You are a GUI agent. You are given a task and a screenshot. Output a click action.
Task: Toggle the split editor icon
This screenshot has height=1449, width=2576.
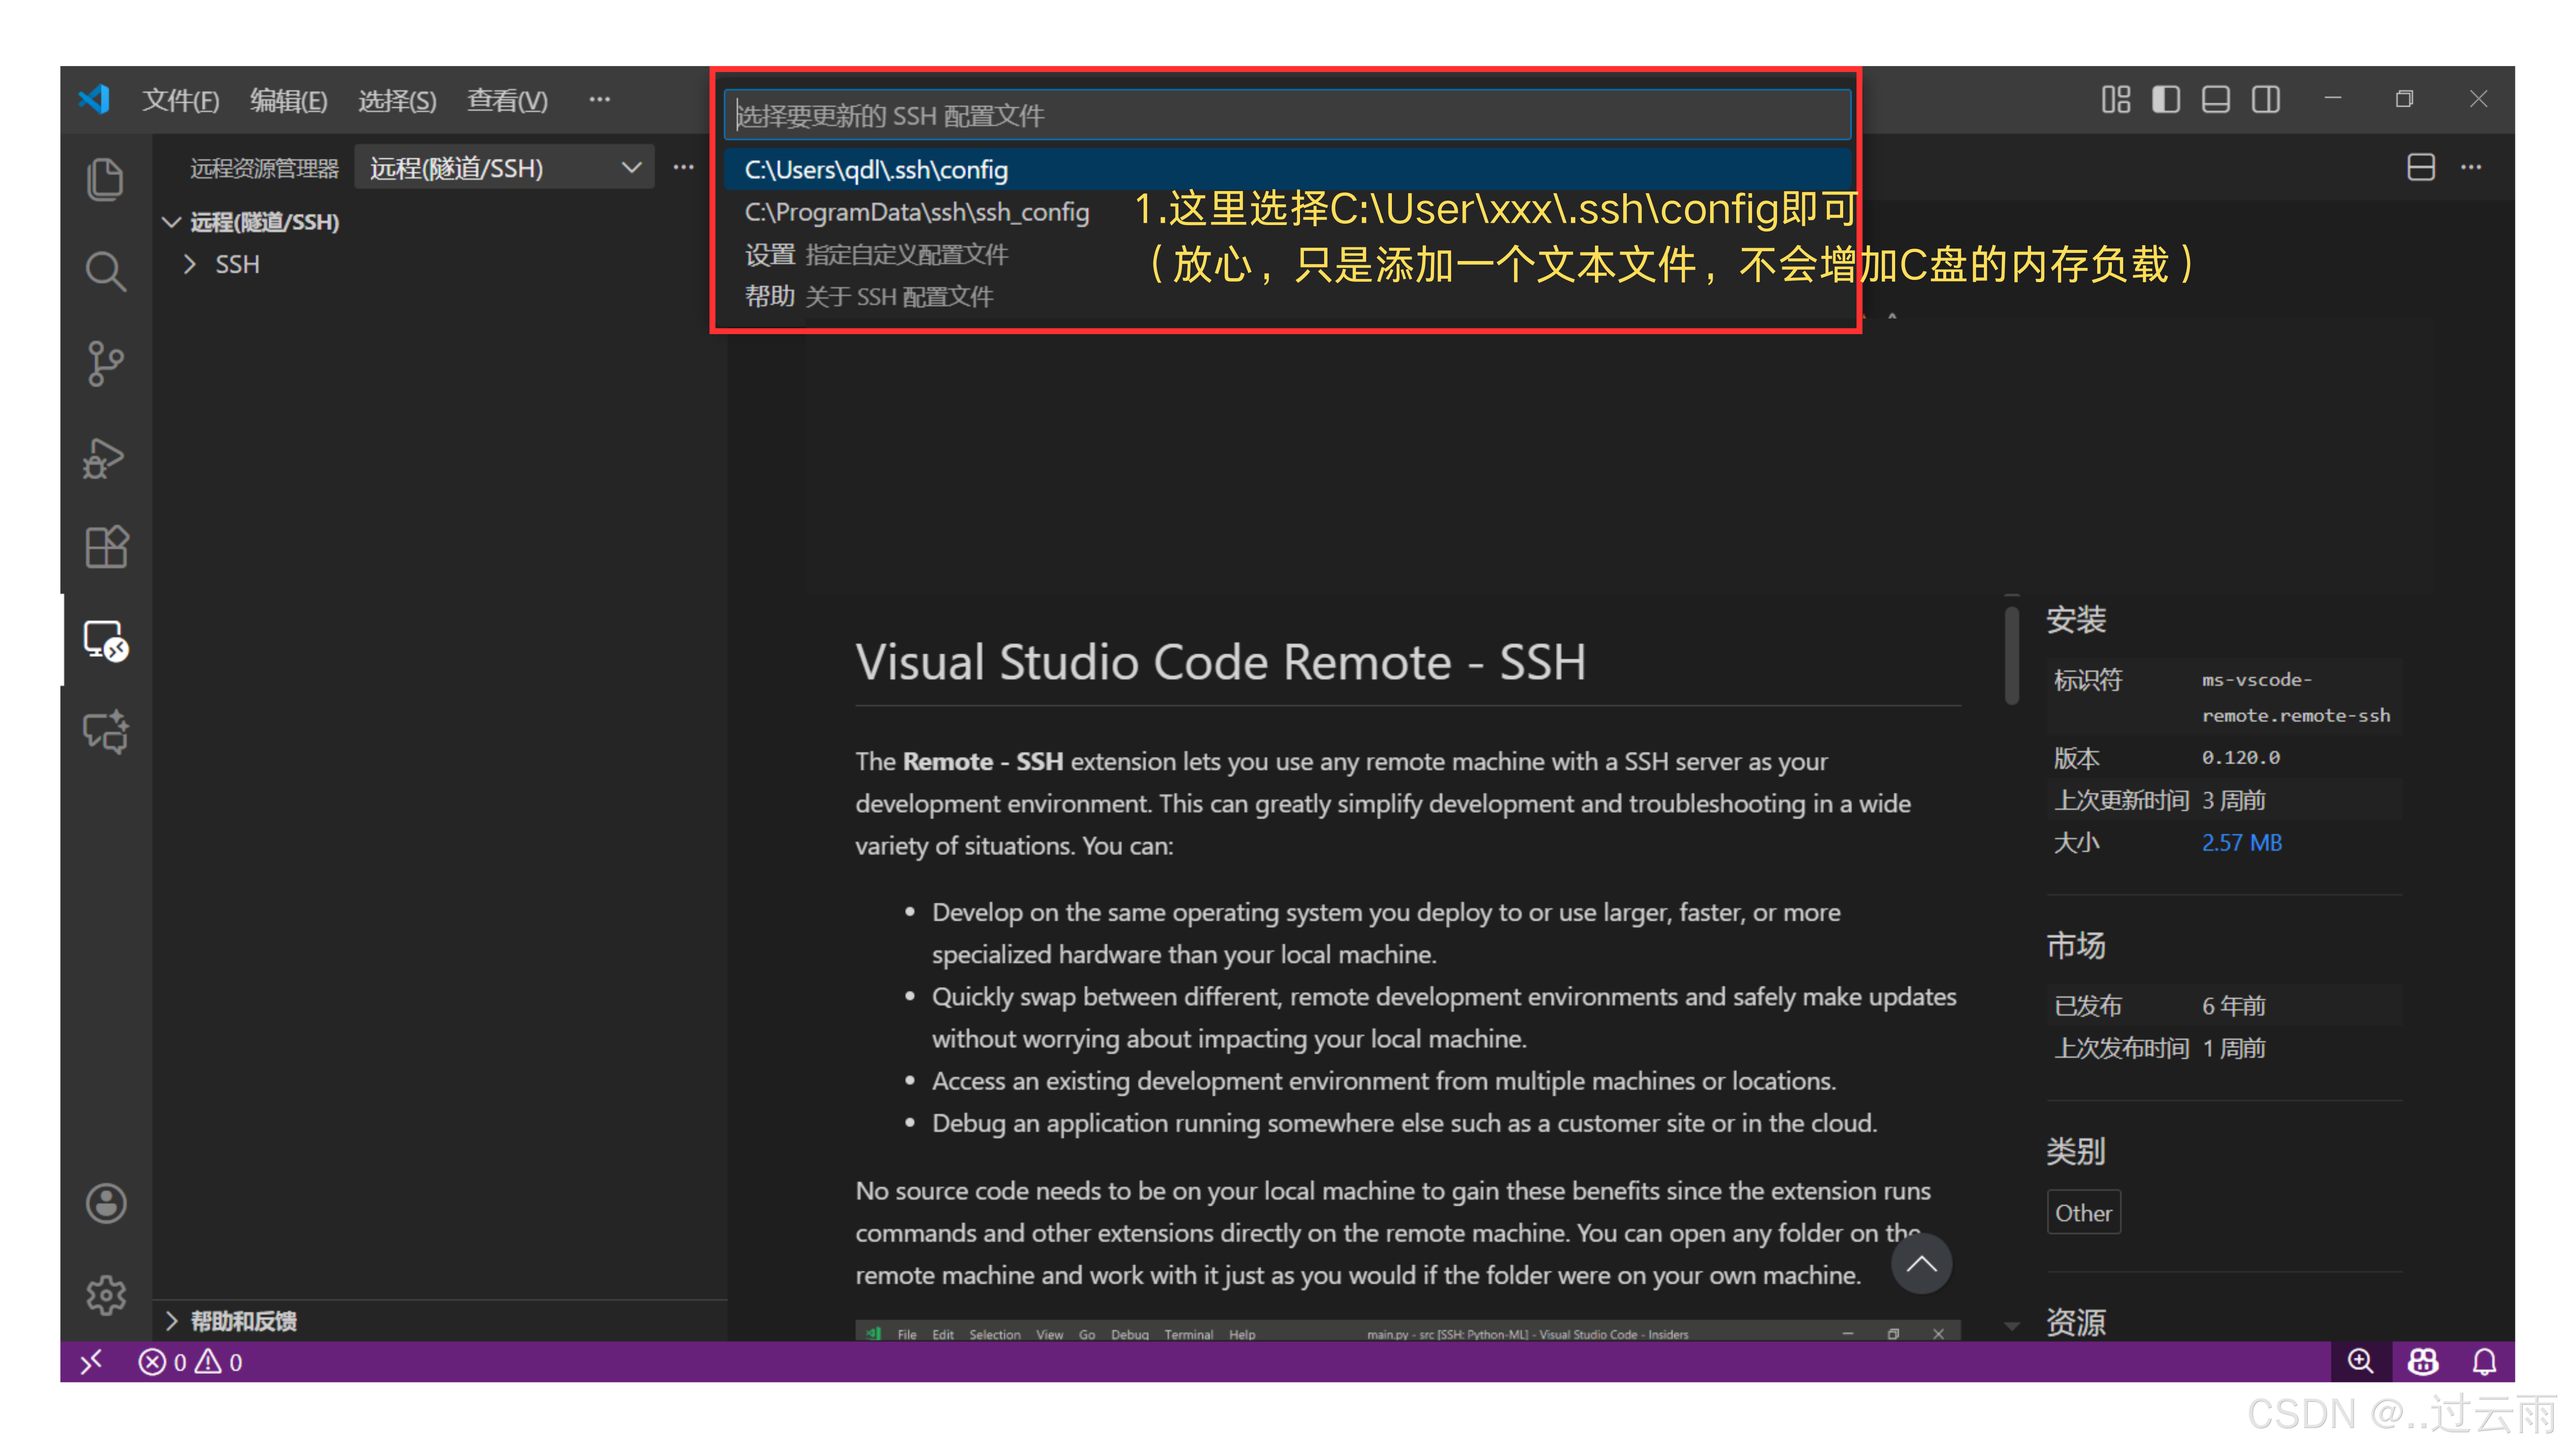(2421, 168)
